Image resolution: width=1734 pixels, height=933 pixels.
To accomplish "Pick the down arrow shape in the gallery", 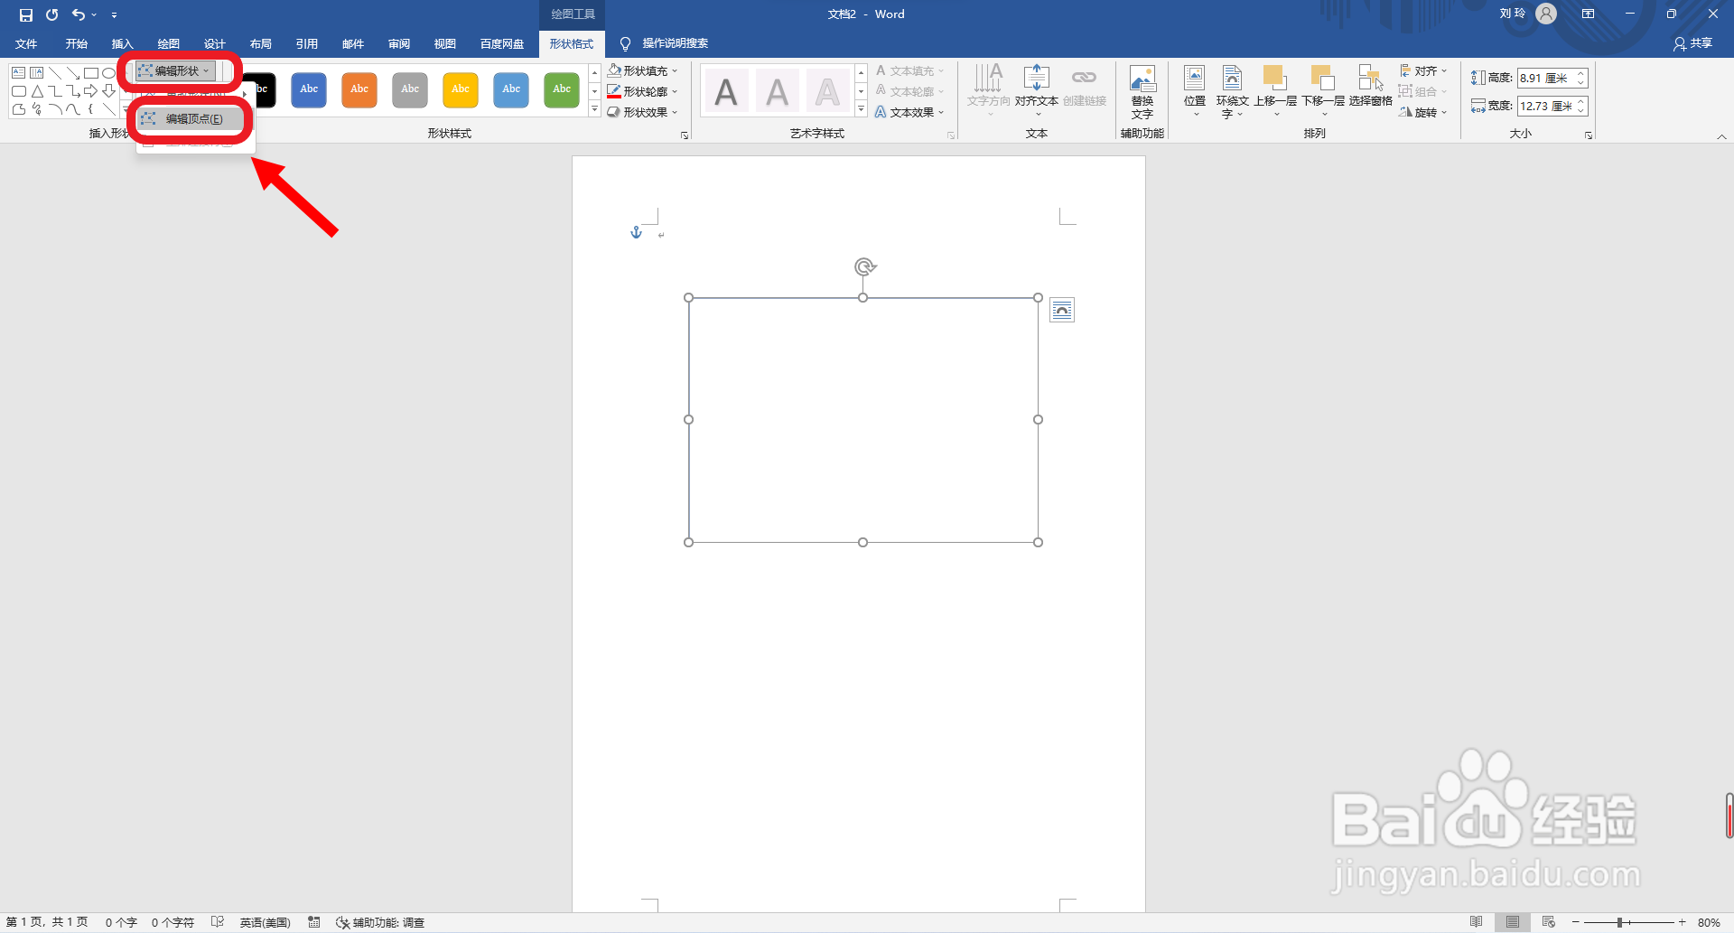I will coord(108,91).
